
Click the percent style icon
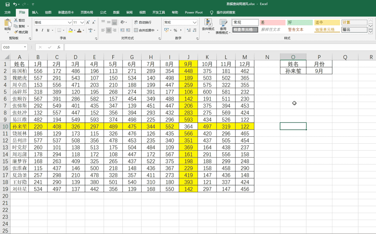click(175, 30)
